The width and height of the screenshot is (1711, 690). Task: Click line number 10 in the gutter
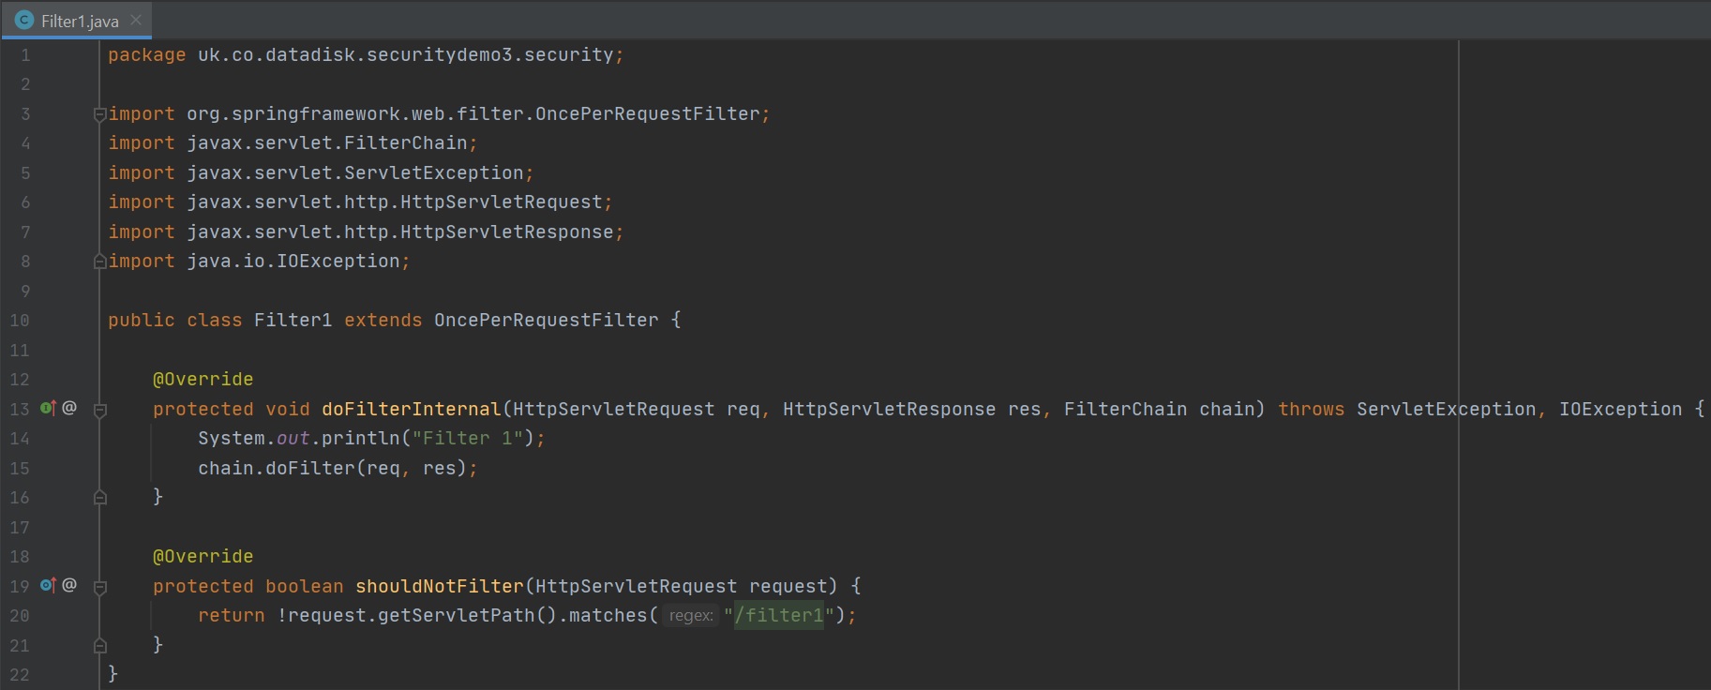pyautogui.click(x=20, y=321)
